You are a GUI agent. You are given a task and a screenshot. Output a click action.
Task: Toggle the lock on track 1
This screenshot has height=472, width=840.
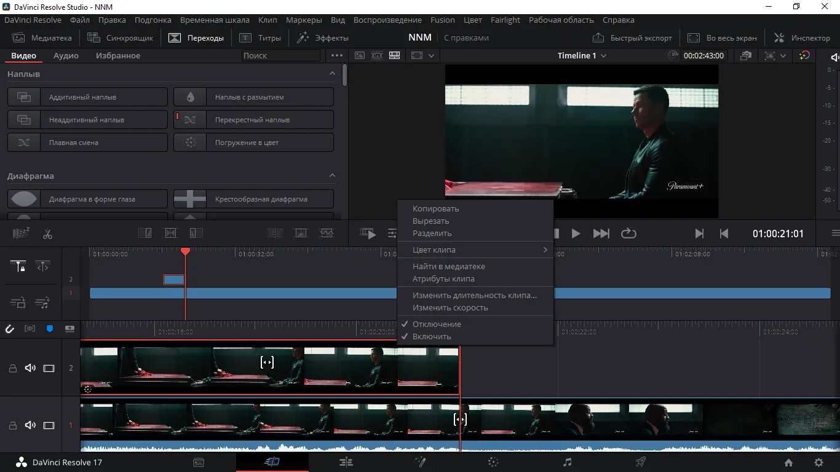(12, 425)
